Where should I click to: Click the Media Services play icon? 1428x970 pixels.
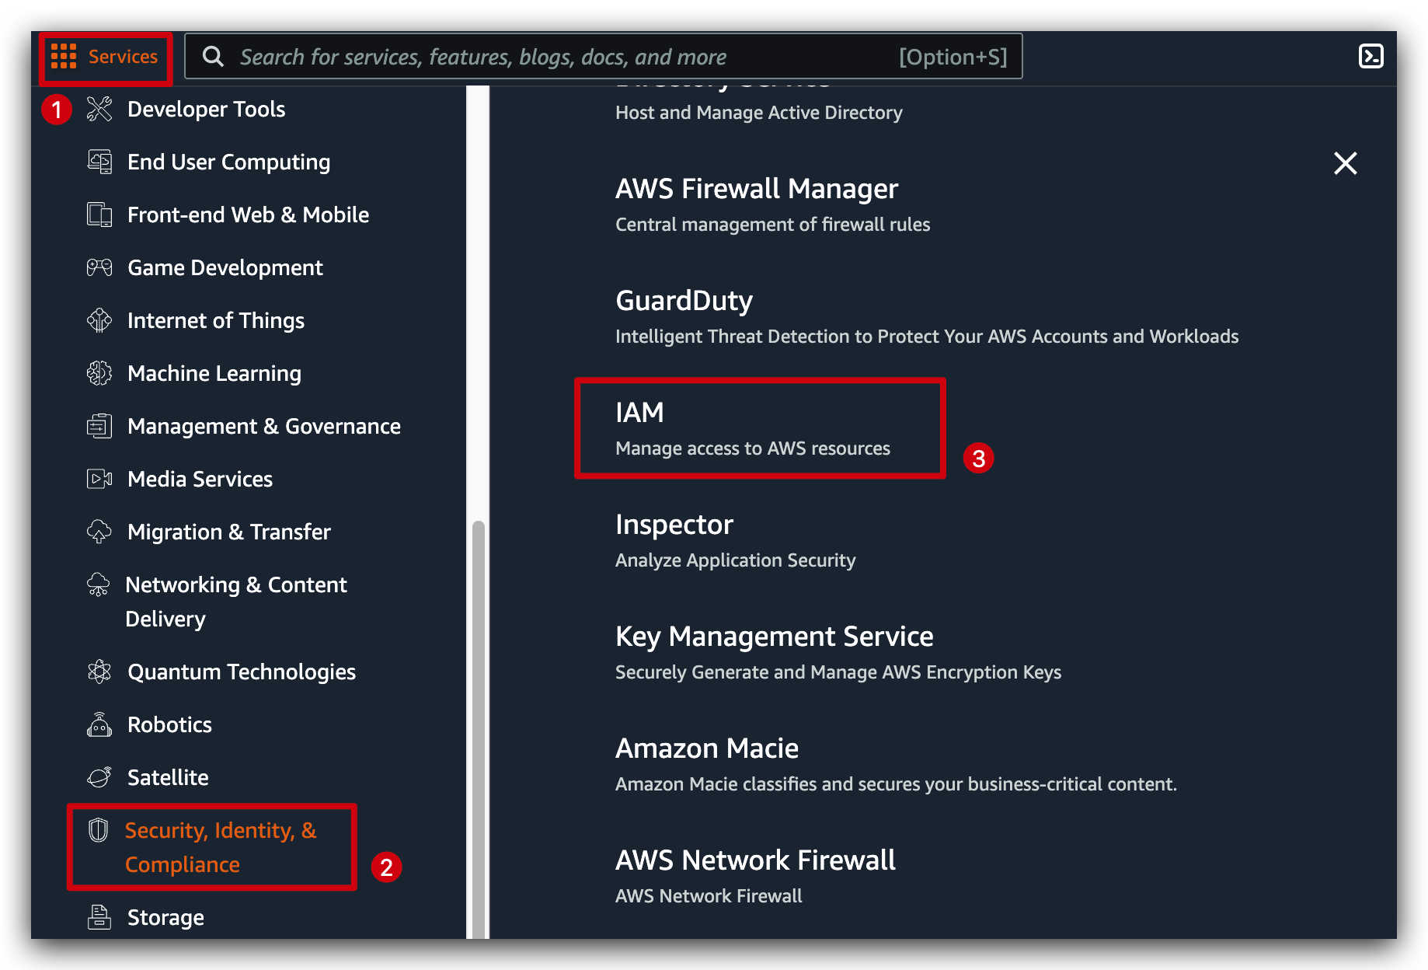(99, 479)
